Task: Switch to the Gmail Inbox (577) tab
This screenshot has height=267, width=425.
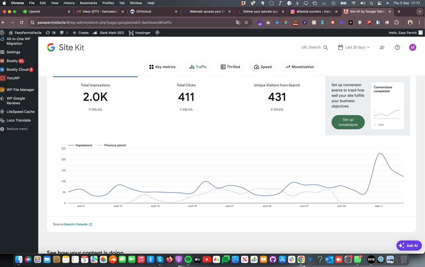Action: 100,11
